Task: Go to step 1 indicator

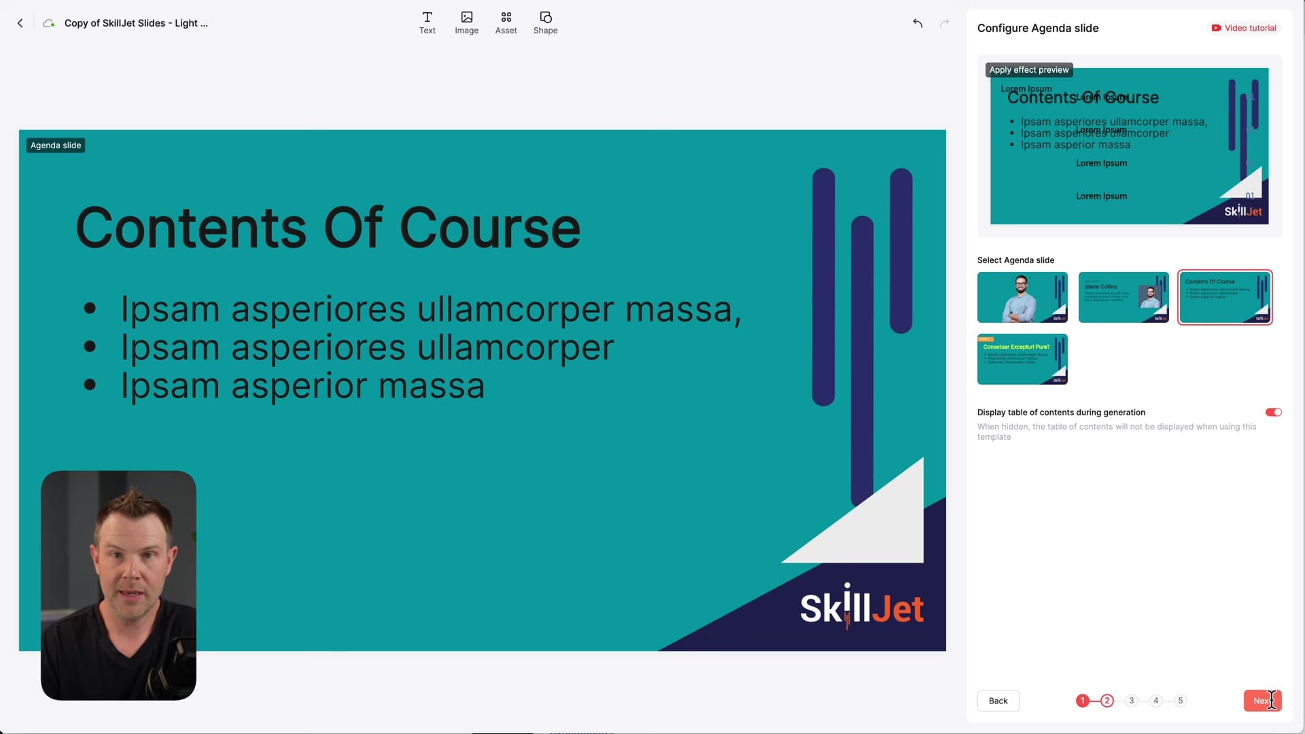Action: pyautogui.click(x=1082, y=701)
